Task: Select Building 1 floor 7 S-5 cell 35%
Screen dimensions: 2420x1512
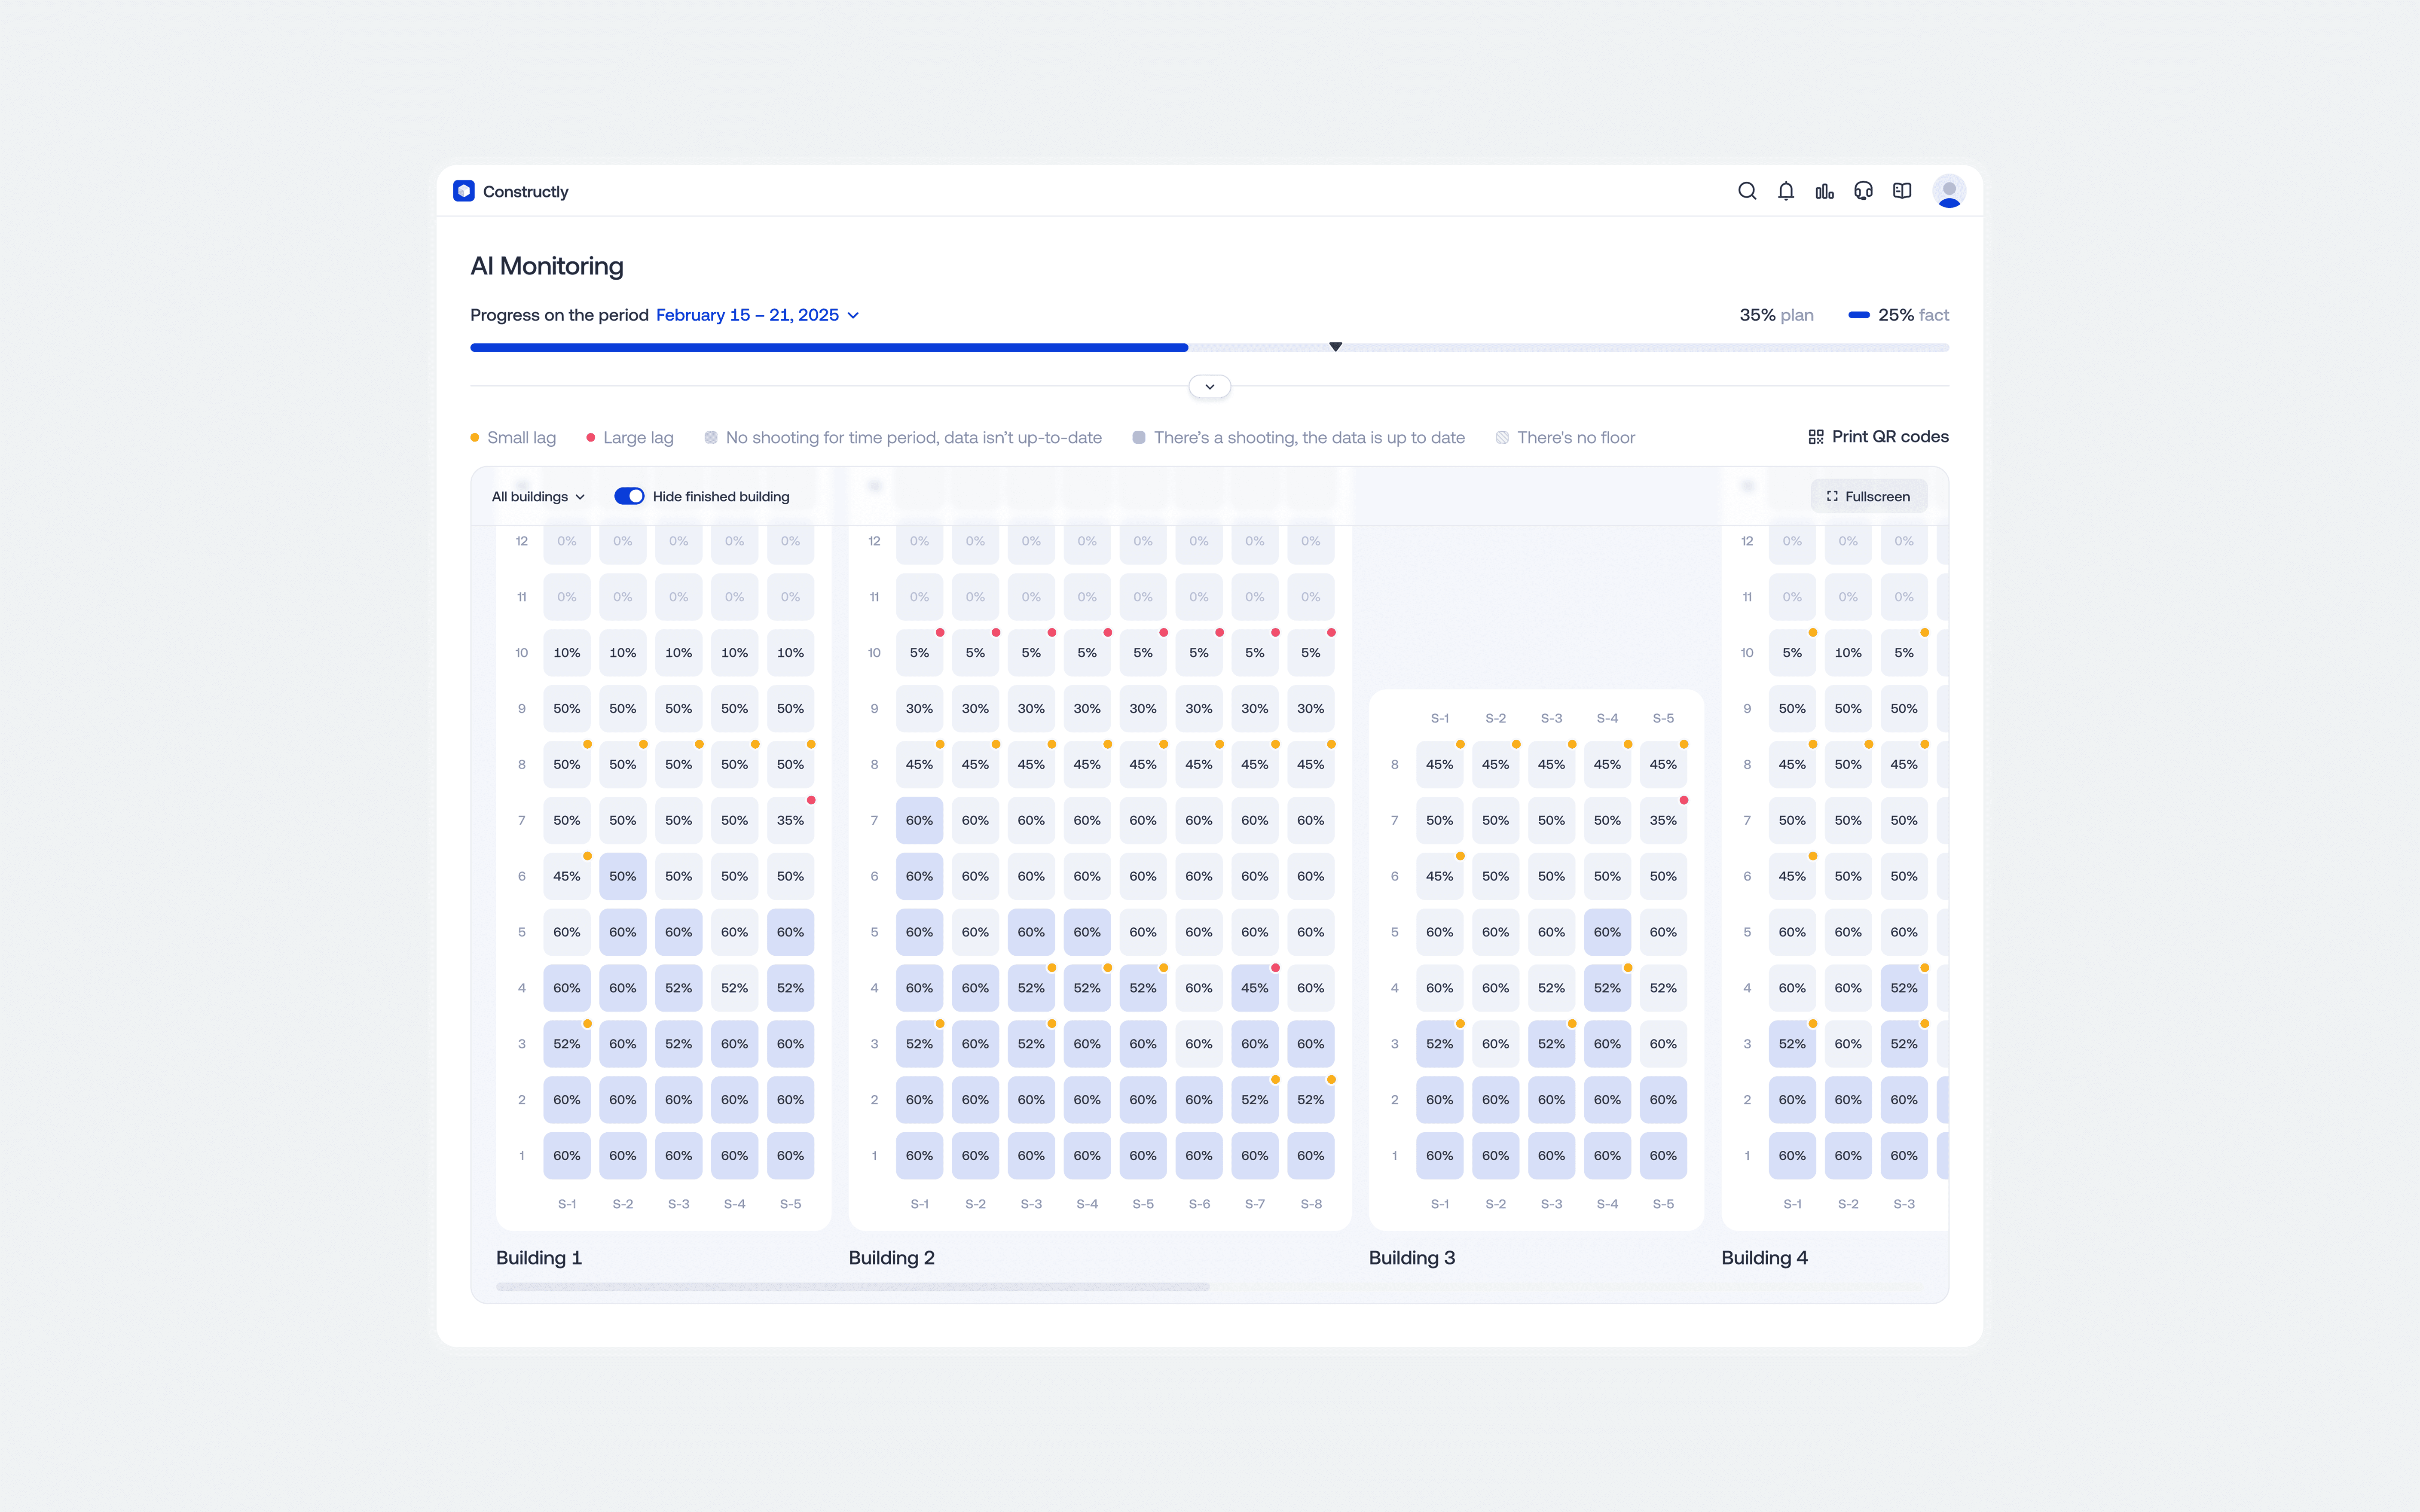Action: pos(790,821)
